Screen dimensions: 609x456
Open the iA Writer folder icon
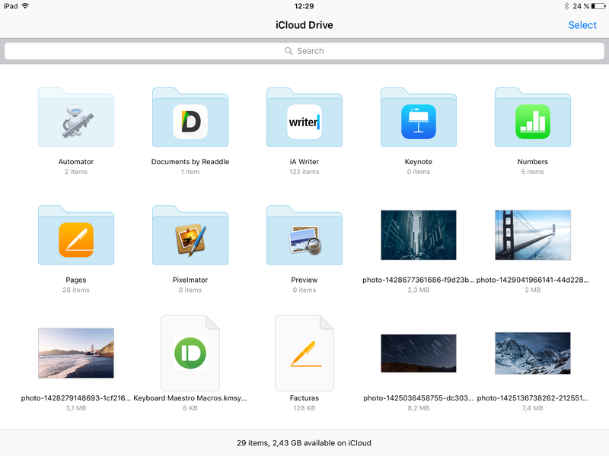(x=304, y=117)
